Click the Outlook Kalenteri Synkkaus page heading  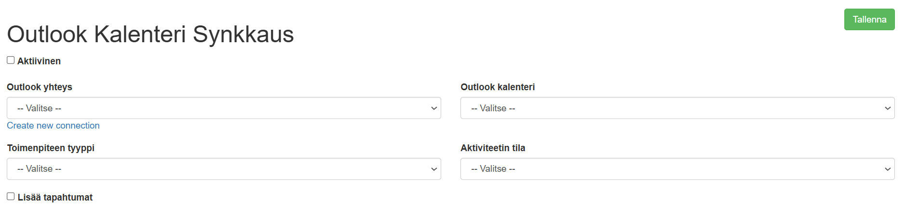[x=150, y=35]
